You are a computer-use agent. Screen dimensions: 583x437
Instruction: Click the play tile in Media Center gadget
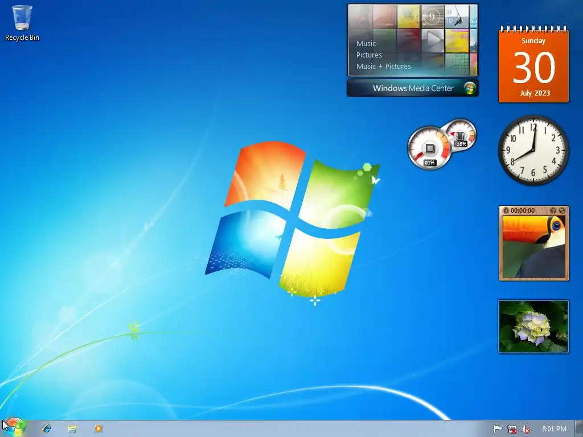(432, 39)
